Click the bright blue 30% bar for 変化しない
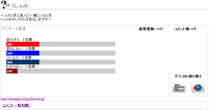Screen dimensions: 209x110 [23, 53]
